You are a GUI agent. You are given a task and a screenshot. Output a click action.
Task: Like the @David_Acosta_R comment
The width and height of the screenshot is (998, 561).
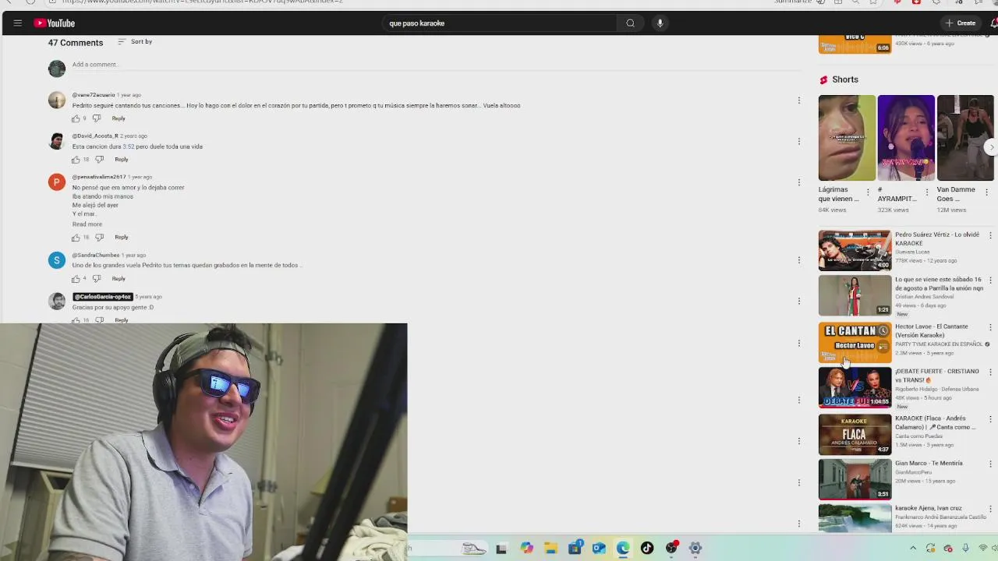[x=76, y=160]
